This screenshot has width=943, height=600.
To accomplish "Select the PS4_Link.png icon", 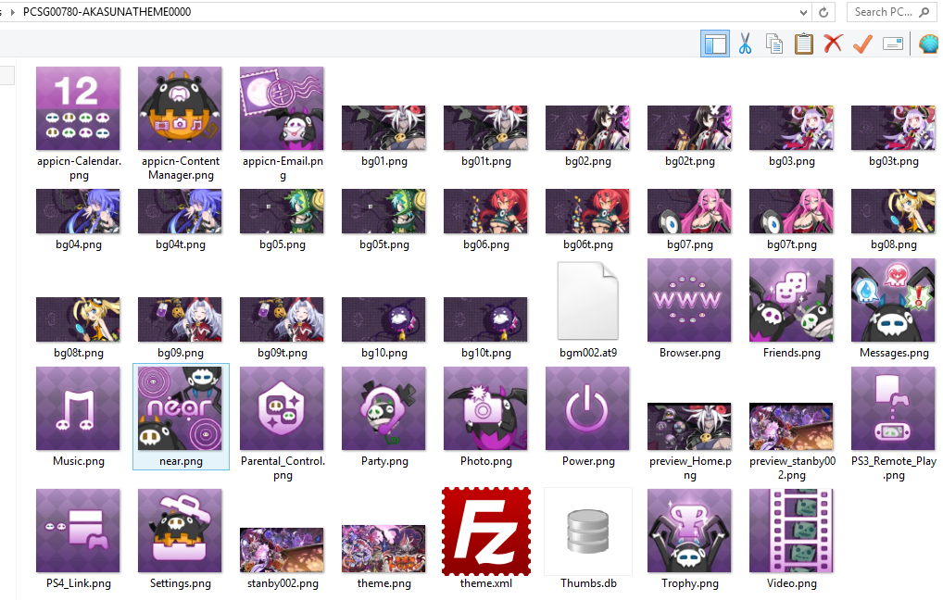I will [78, 531].
